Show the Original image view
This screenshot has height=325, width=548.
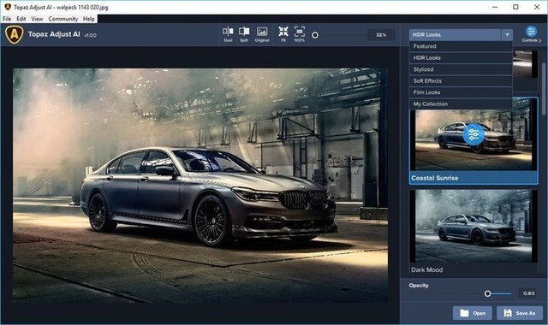click(x=262, y=34)
